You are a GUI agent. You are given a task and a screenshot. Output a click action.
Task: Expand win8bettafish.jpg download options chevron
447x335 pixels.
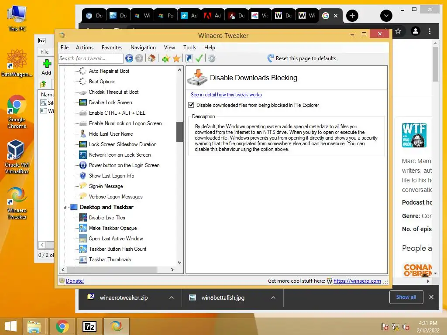pos(273,297)
